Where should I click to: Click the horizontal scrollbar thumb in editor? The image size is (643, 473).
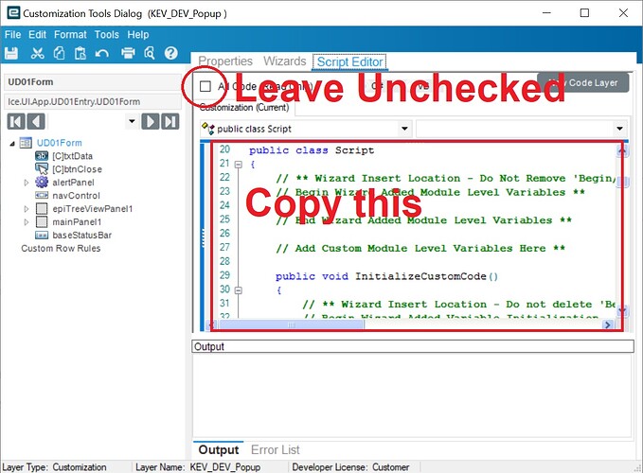pyautogui.click(x=291, y=325)
